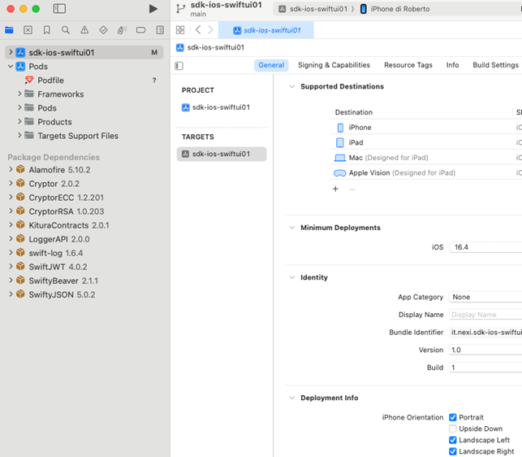522x457 pixels.
Task: Select the General tab
Action: pos(271,65)
